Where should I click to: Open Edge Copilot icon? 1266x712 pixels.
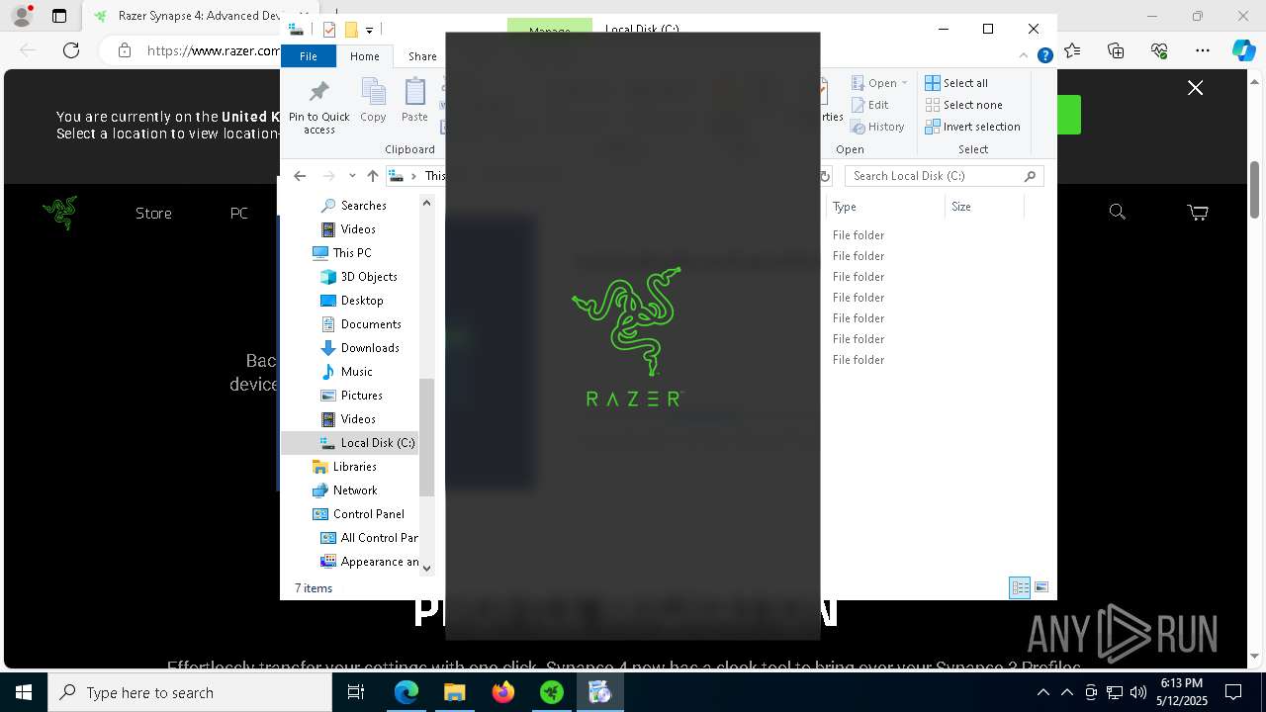coord(1243,50)
